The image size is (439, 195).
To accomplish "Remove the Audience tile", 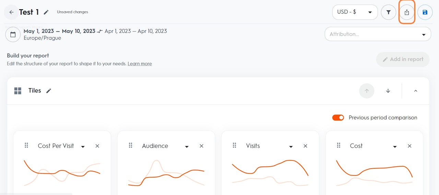I will point(201,146).
